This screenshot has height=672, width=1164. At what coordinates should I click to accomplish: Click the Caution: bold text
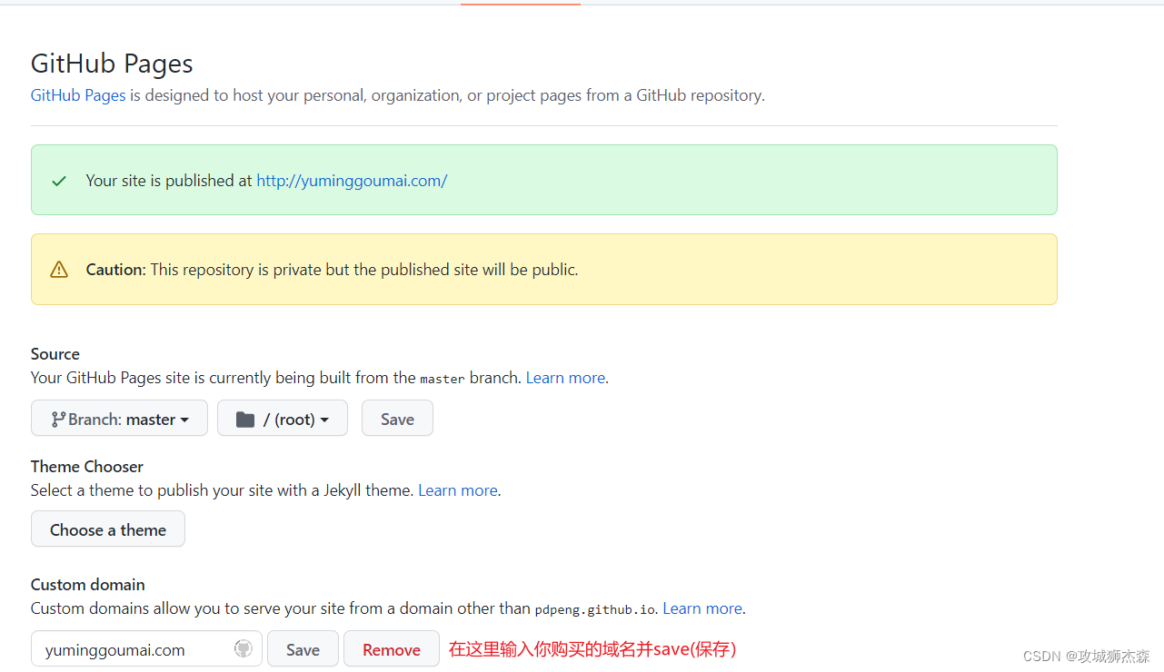click(x=115, y=270)
